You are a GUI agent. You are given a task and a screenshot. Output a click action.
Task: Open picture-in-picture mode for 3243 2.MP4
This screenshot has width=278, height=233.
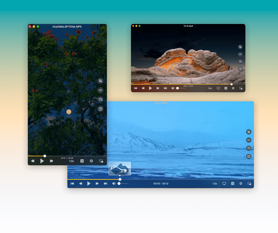pos(249,183)
